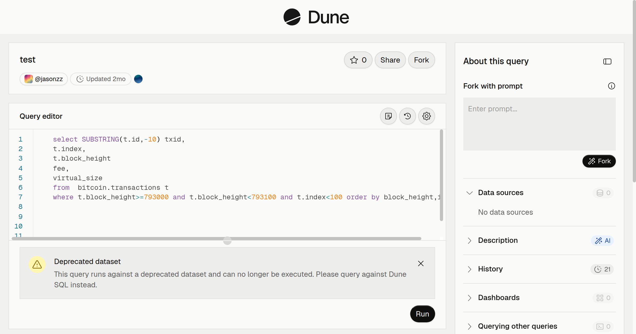Open query version history clock icon
Viewport: 636px width, 334px height.
click(x=407, y=116)
